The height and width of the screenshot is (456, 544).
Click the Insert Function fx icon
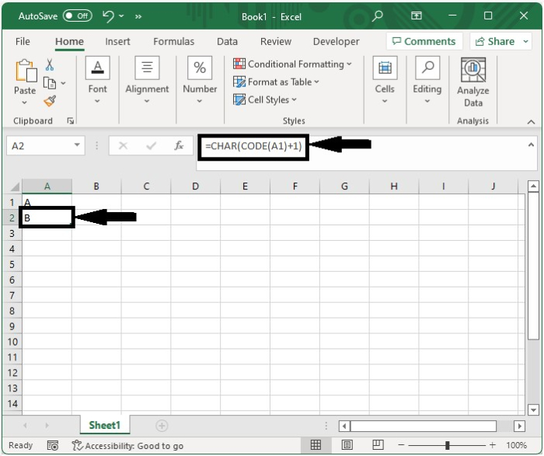click(179, 145)
